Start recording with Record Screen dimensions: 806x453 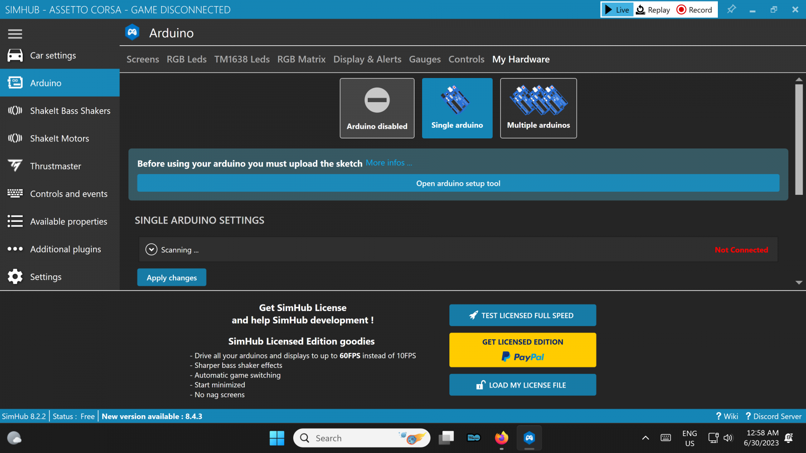[x=694, y=10]
